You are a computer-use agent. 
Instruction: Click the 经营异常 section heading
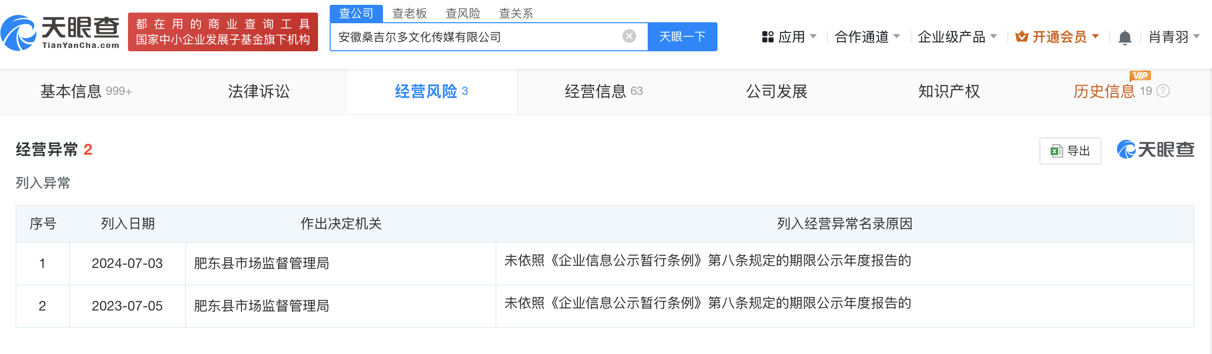coord(47,149)
